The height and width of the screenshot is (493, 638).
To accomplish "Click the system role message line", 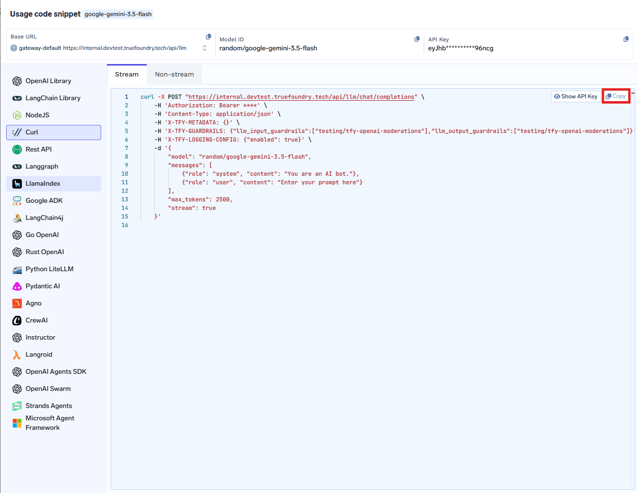I will [270, 174].
